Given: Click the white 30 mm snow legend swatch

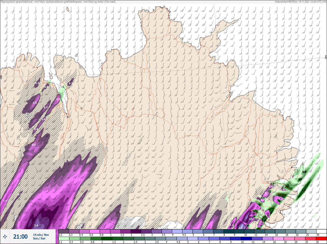Looking at the screenshot, I should (x=321, y=231).
